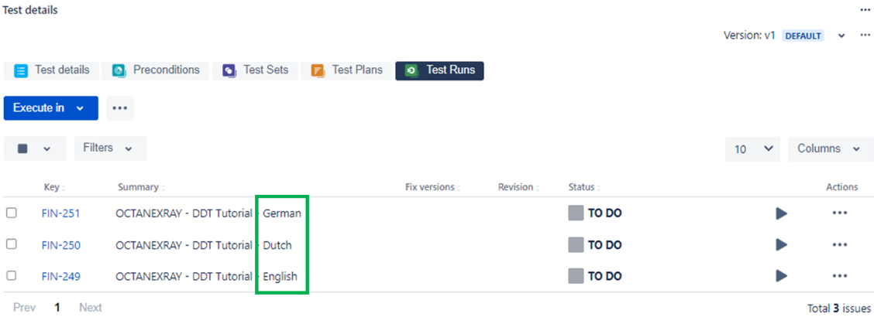Open actions ellipsis for FIN-249 row
The image size is (874, 317).
tap(839, 276)
